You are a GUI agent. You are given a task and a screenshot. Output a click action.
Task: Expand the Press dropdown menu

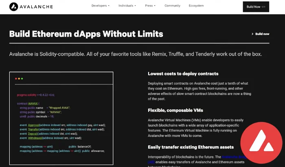pos(150,6)
